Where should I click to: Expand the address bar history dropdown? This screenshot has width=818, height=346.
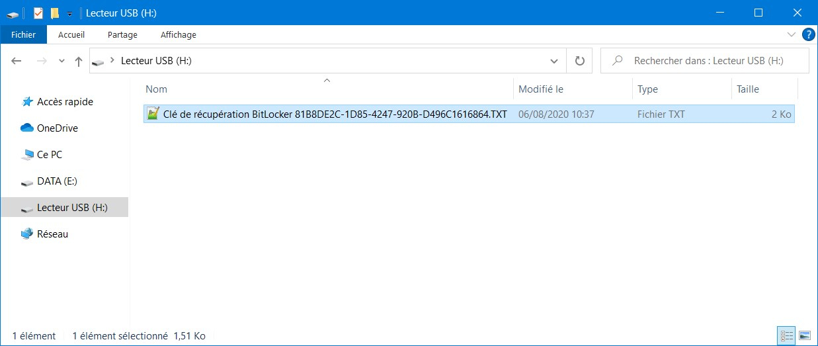554,61
